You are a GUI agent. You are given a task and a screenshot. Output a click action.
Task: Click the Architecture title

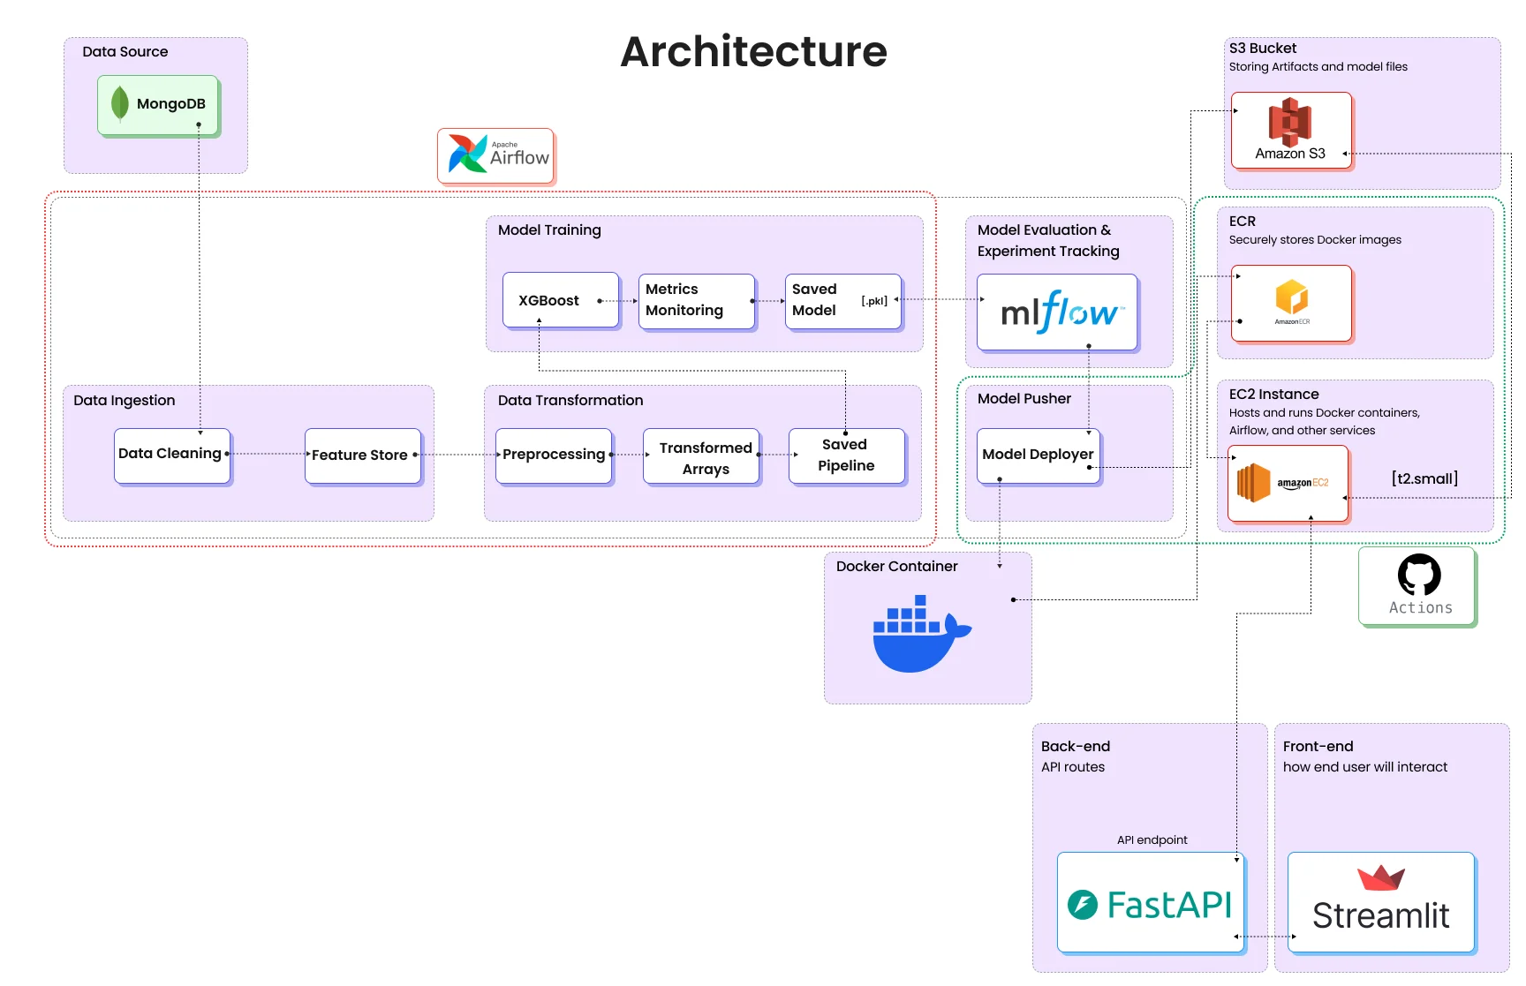coord(753,51)
